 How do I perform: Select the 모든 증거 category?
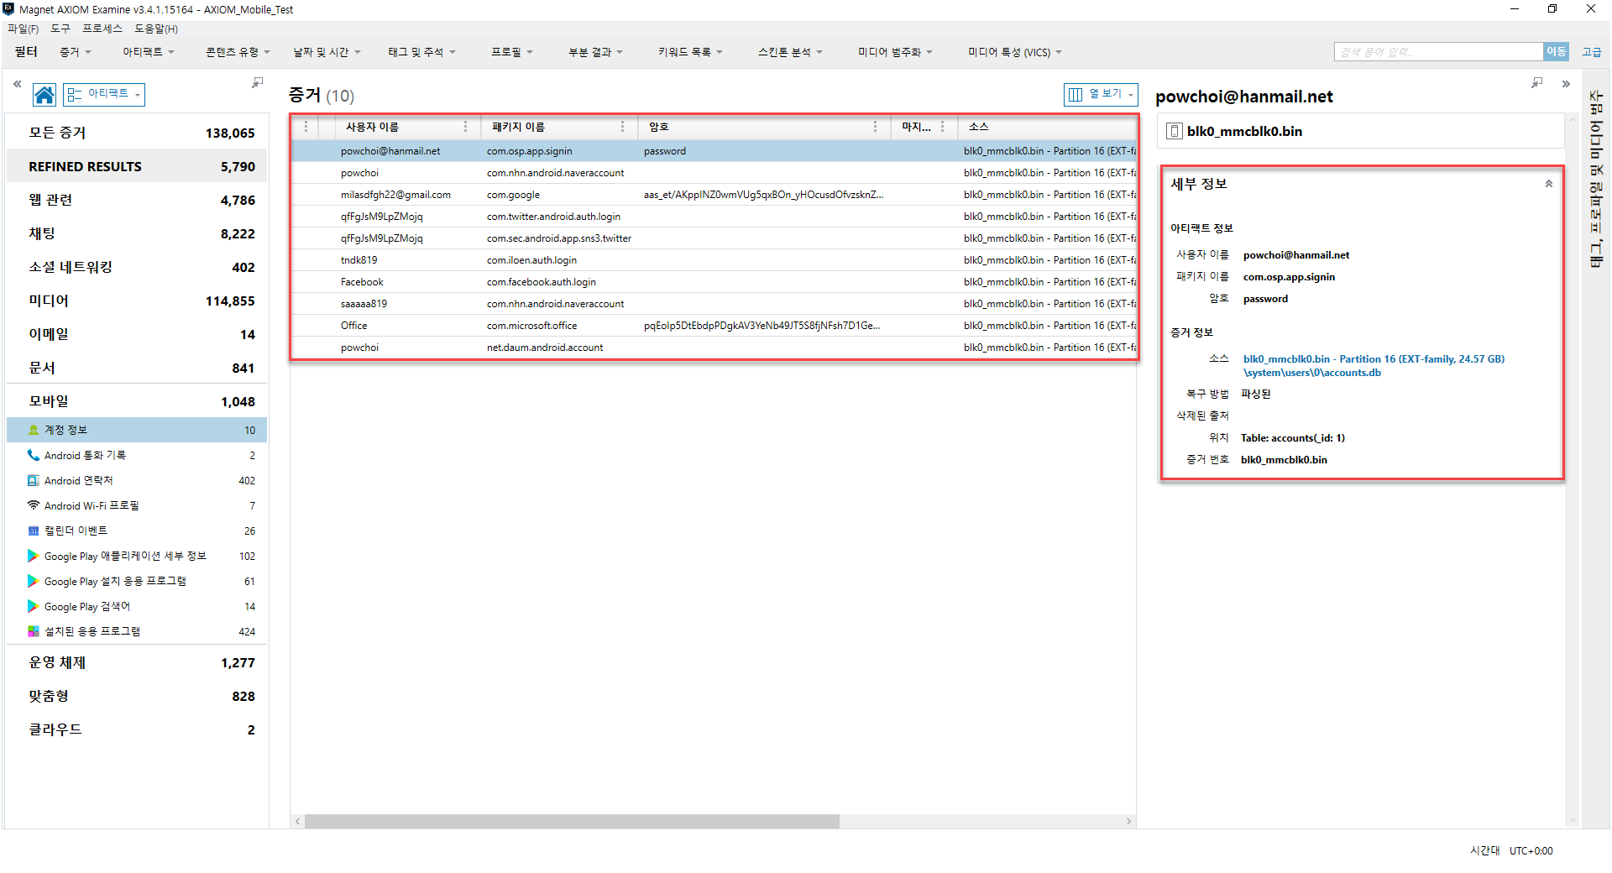tap(137, 133)
